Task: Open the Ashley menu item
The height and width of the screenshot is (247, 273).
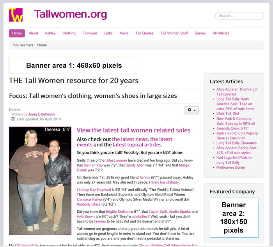Action: coord(50,33)
